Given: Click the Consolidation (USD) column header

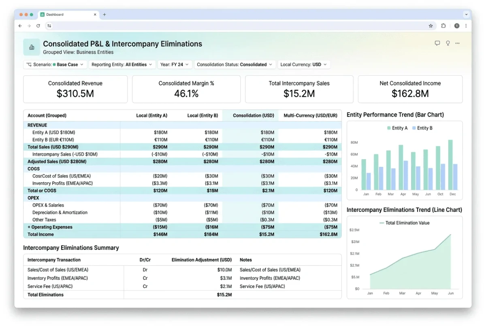Looking at the screenshot, I should click(254, 115).
